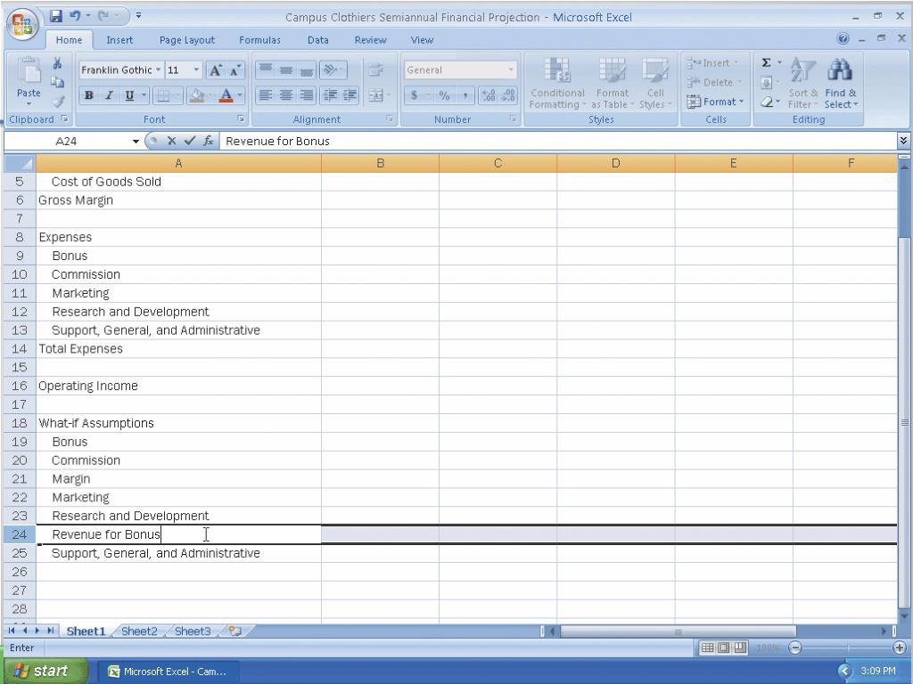Screen dimensions: 913x684
Task: Open the font size dropdown
Action: point(196,69)
